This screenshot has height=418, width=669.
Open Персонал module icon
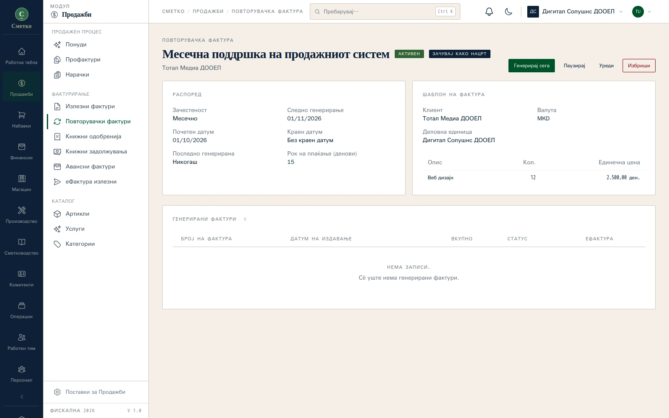(x=21, y=374)
